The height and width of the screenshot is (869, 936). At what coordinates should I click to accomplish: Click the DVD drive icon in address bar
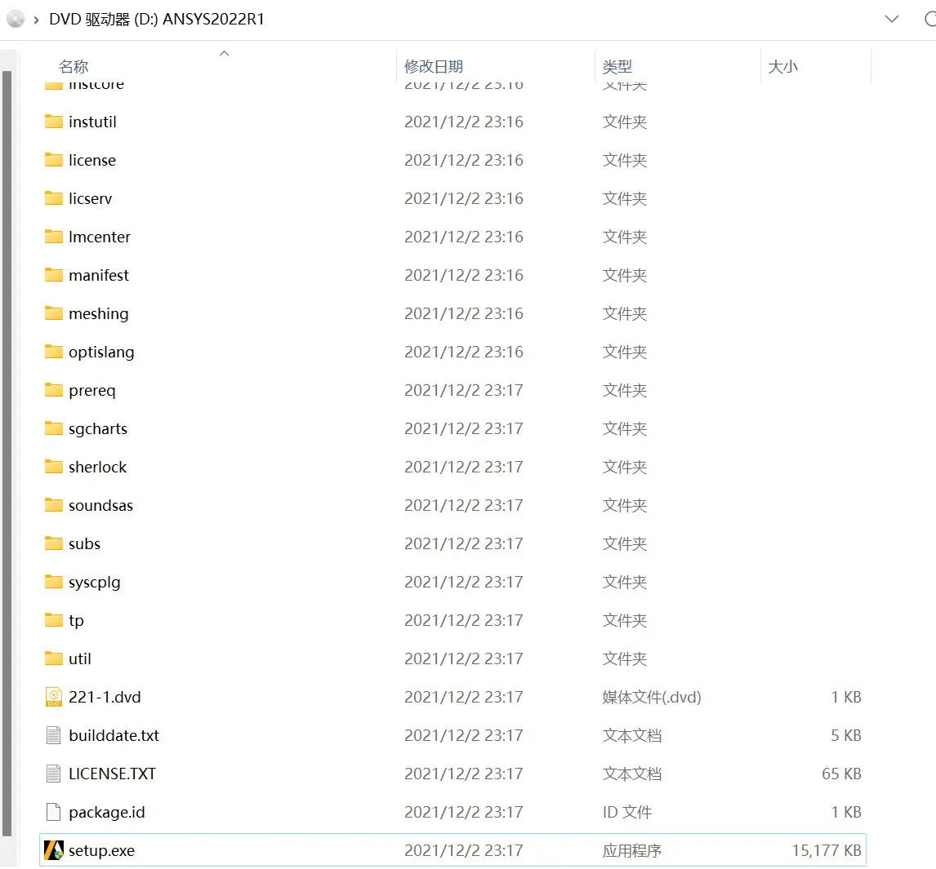click(16, 19)
